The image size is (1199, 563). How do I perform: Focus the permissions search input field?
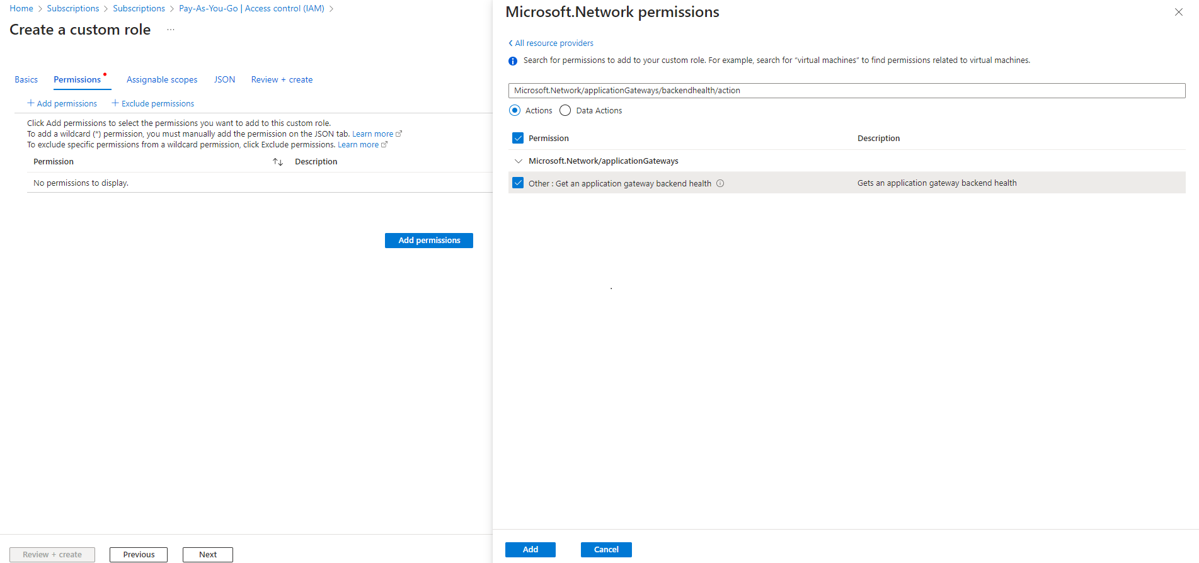[x=847, y=91]
